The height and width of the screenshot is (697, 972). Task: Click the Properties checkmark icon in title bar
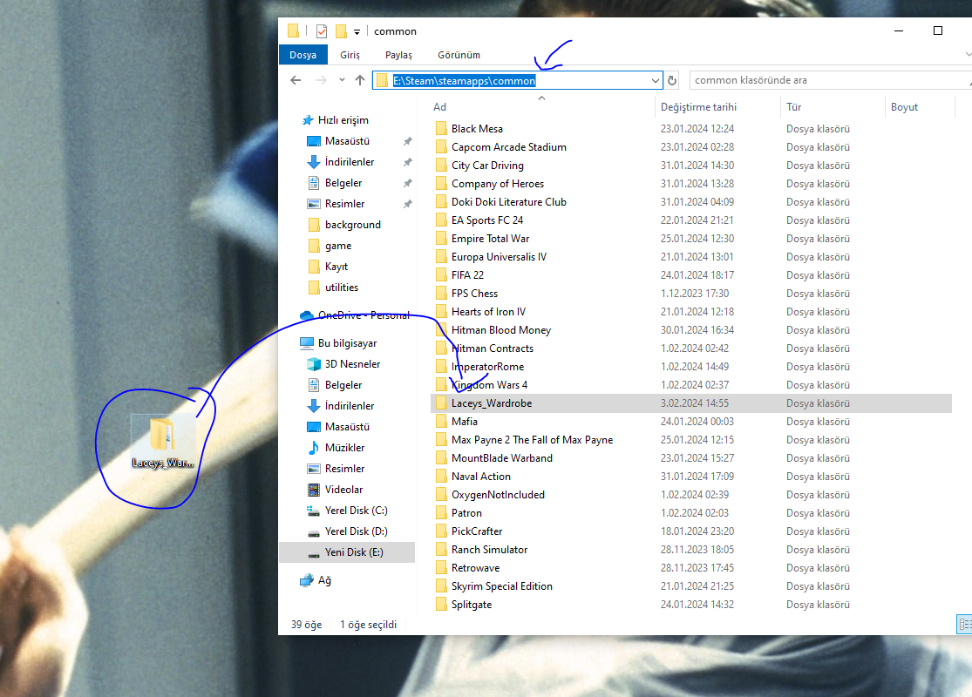click(321, 31)
